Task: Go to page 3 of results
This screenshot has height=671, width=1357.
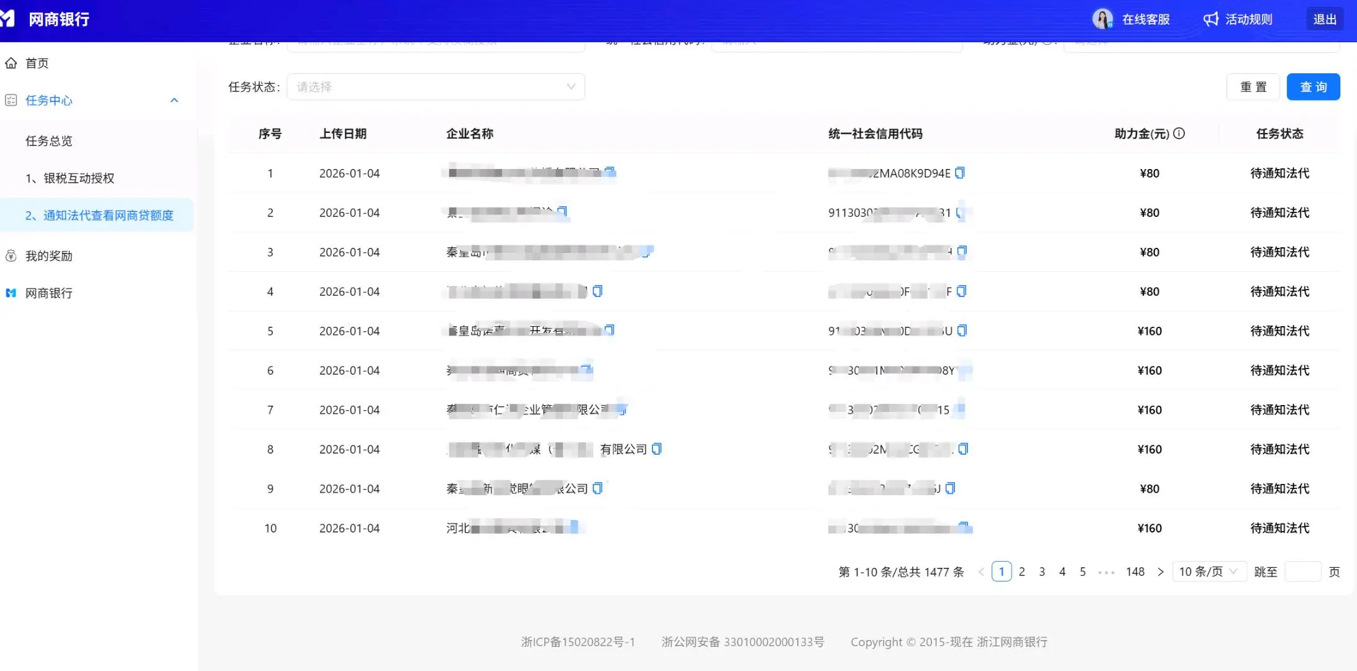Action: pyautogui.click(x=1042, y=571)
